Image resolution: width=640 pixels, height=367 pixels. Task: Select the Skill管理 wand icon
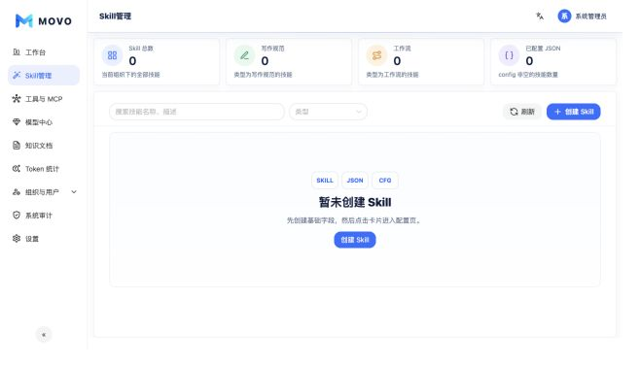tap(17, 75)
